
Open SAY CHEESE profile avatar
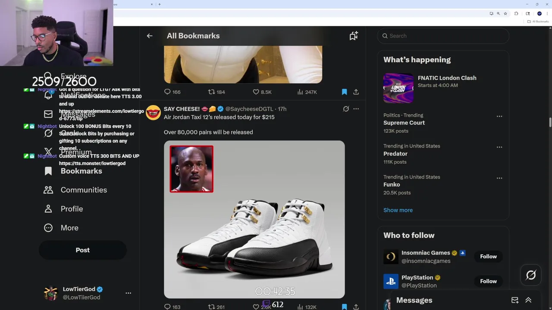point(153,112)
